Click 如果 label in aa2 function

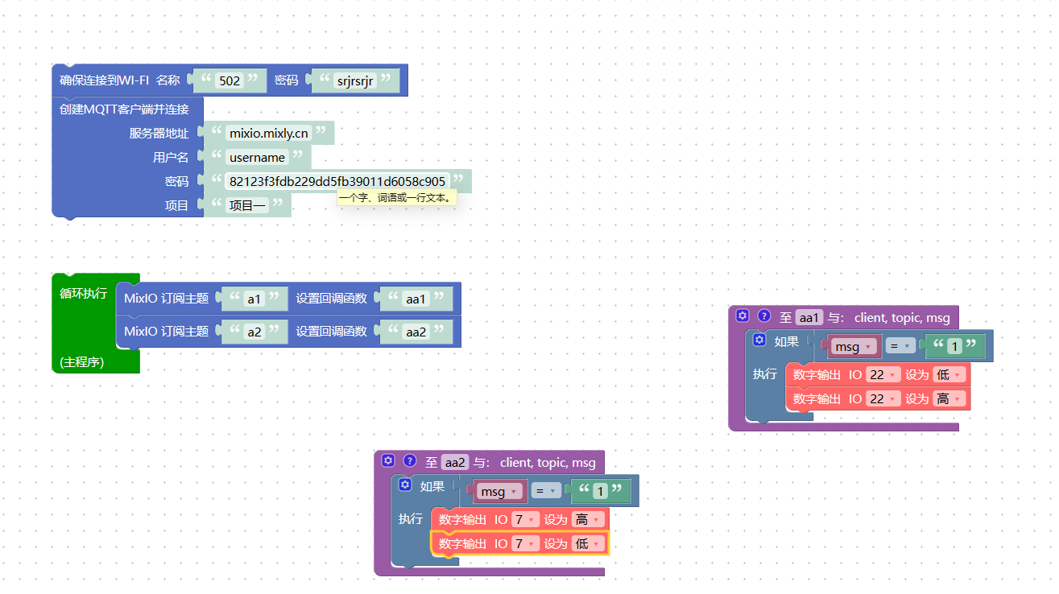point(432,486)
